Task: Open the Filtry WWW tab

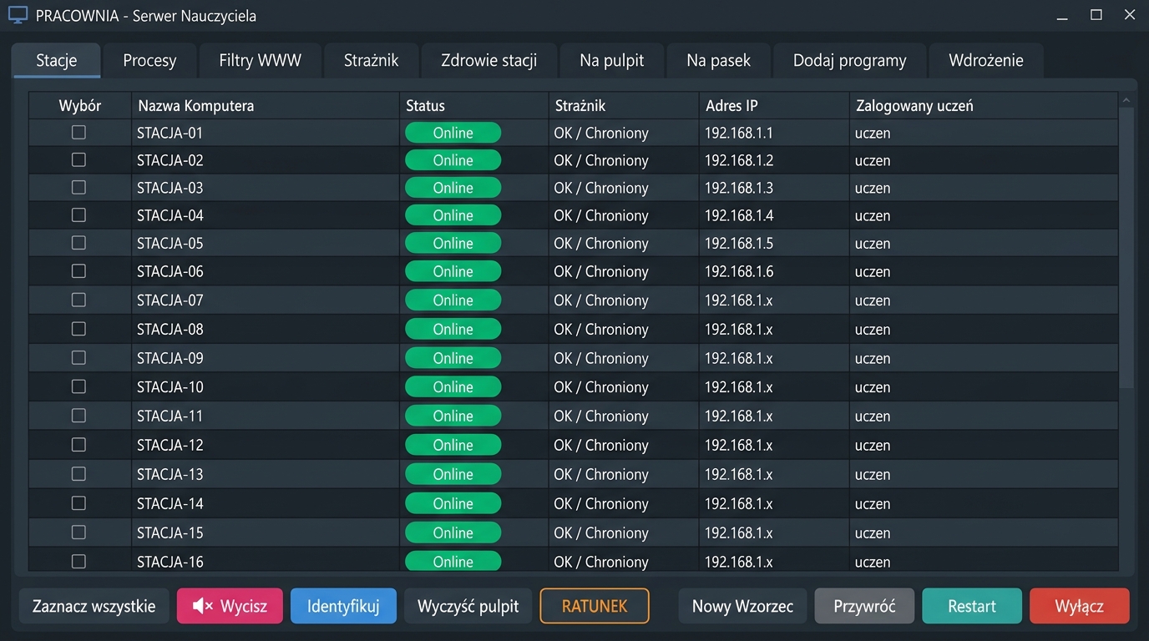Action: click(260, 60)
